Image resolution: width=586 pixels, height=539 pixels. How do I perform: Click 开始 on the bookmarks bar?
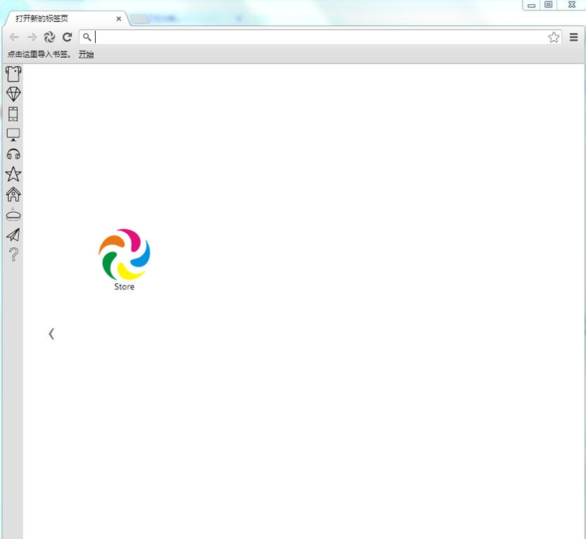[x=86, y=54]
